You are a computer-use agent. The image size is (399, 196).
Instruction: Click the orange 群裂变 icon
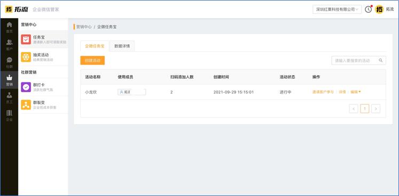pos(26,105)
